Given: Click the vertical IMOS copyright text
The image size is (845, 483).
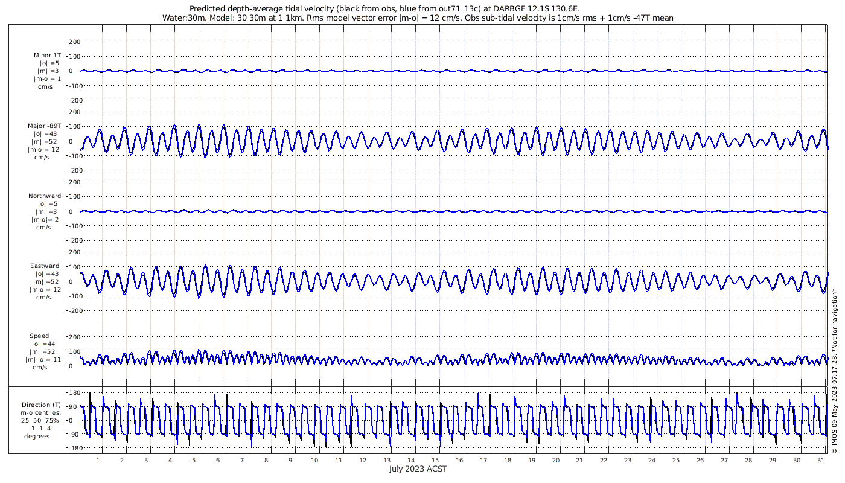Looking at the screenshot, I should coord(835,374).
